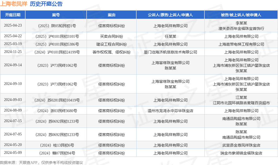Click date cell 2024-07-15

coord(13,121)
